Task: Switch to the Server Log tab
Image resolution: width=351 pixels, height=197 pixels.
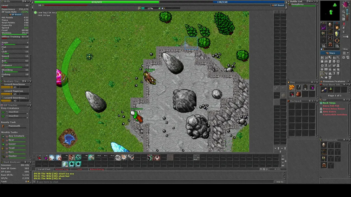Action: coord(62,169)
